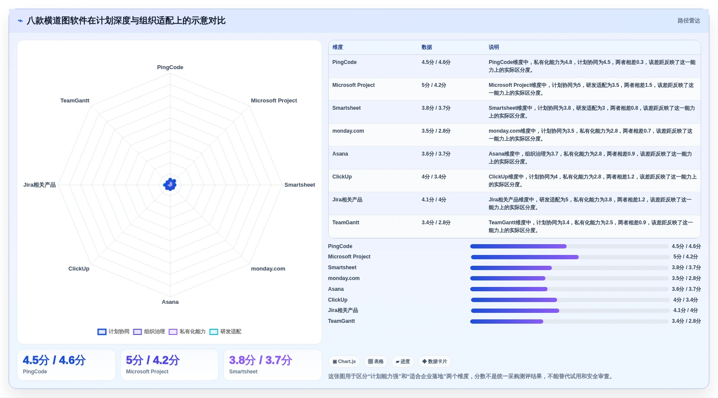Click the PingCode progress bar
The width and height of the screenshot is (718, 398).
point(569,246)
